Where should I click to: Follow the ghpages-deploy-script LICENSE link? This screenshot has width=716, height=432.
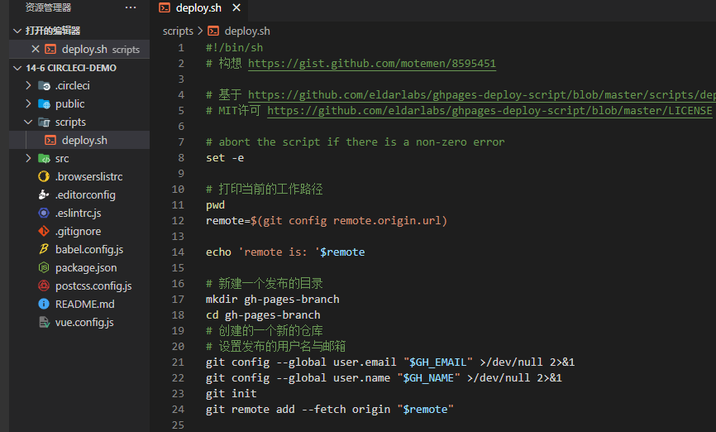[x=489, y=111]
